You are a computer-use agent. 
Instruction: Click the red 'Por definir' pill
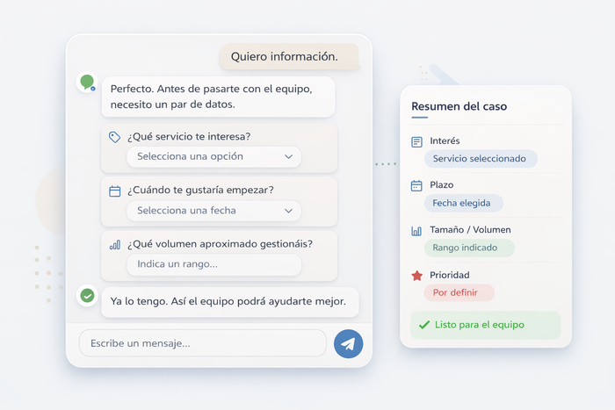click(x=459, y=292)
